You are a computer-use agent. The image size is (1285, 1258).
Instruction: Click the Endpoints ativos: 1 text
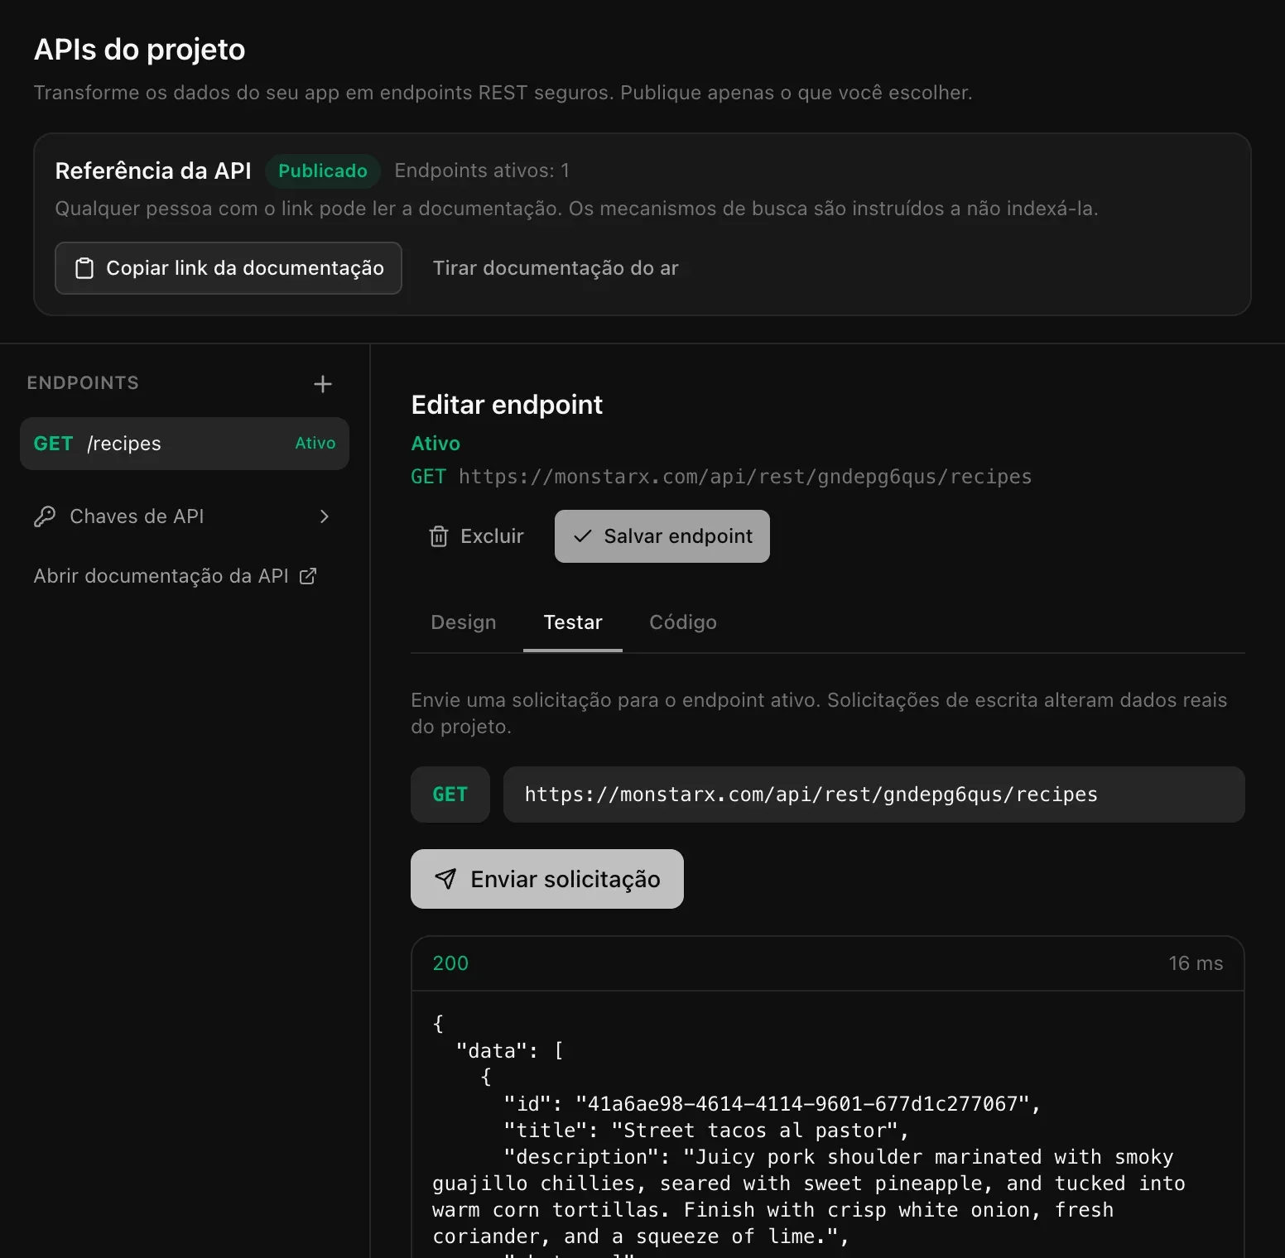point(482,170)
